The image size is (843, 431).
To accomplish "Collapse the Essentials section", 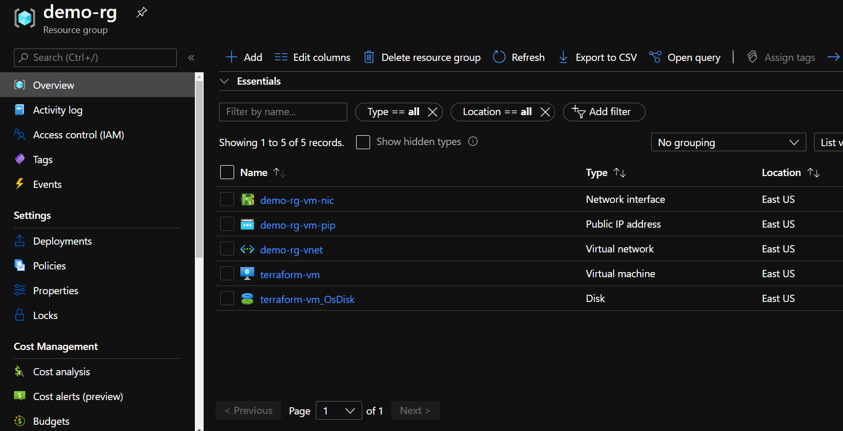I will point(224,81).
